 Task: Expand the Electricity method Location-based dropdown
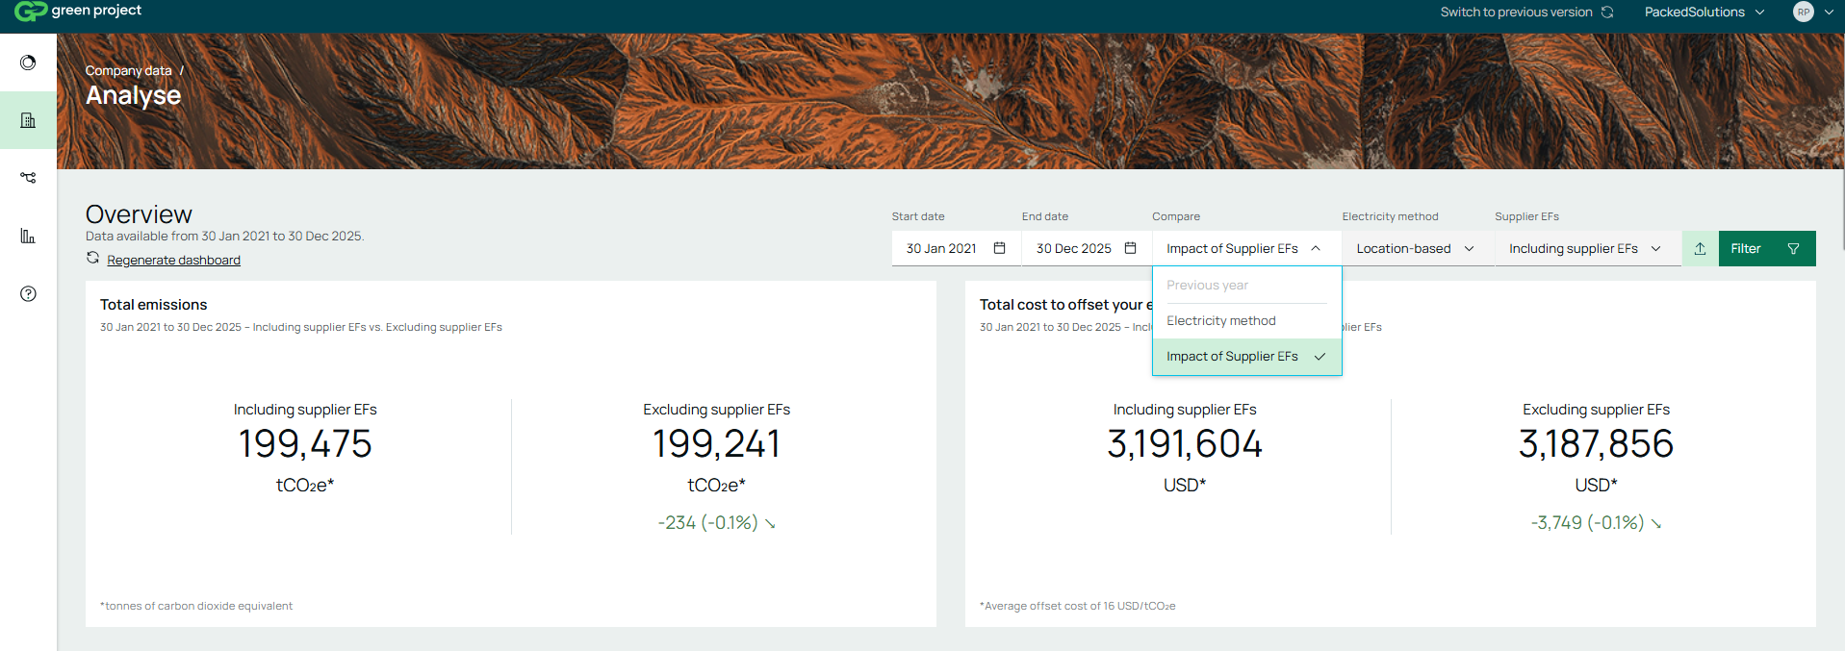coord(1416,248)
